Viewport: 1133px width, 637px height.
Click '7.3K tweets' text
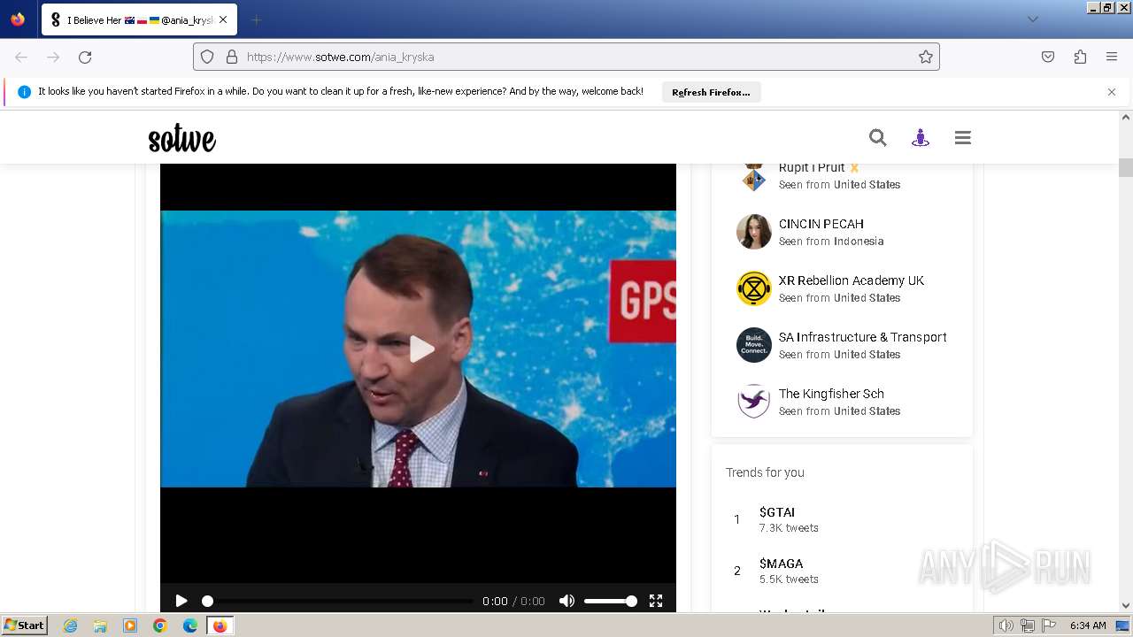click(789, 528)
